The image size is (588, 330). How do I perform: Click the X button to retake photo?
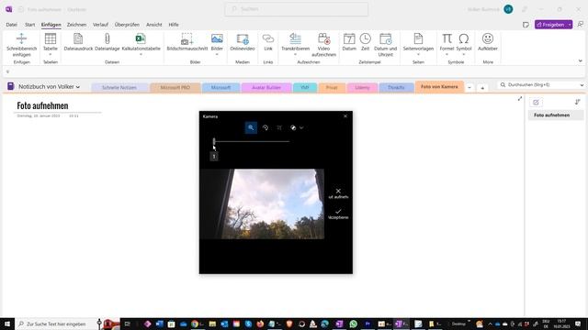[338, 193]
